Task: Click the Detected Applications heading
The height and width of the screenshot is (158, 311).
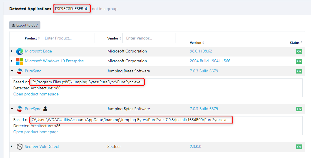Action: [x=30, y=9]
